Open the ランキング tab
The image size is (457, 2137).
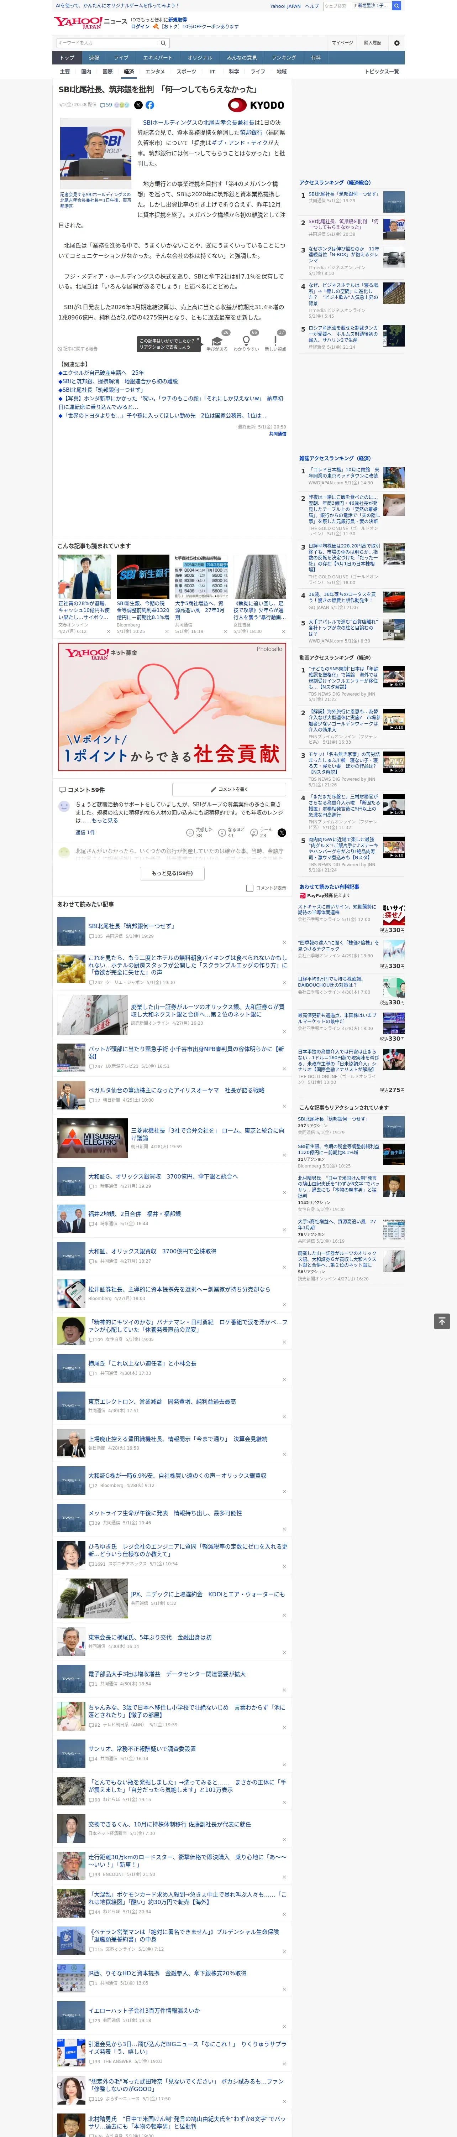284,58
